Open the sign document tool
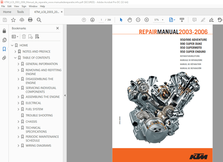 (x=211, y=20)
